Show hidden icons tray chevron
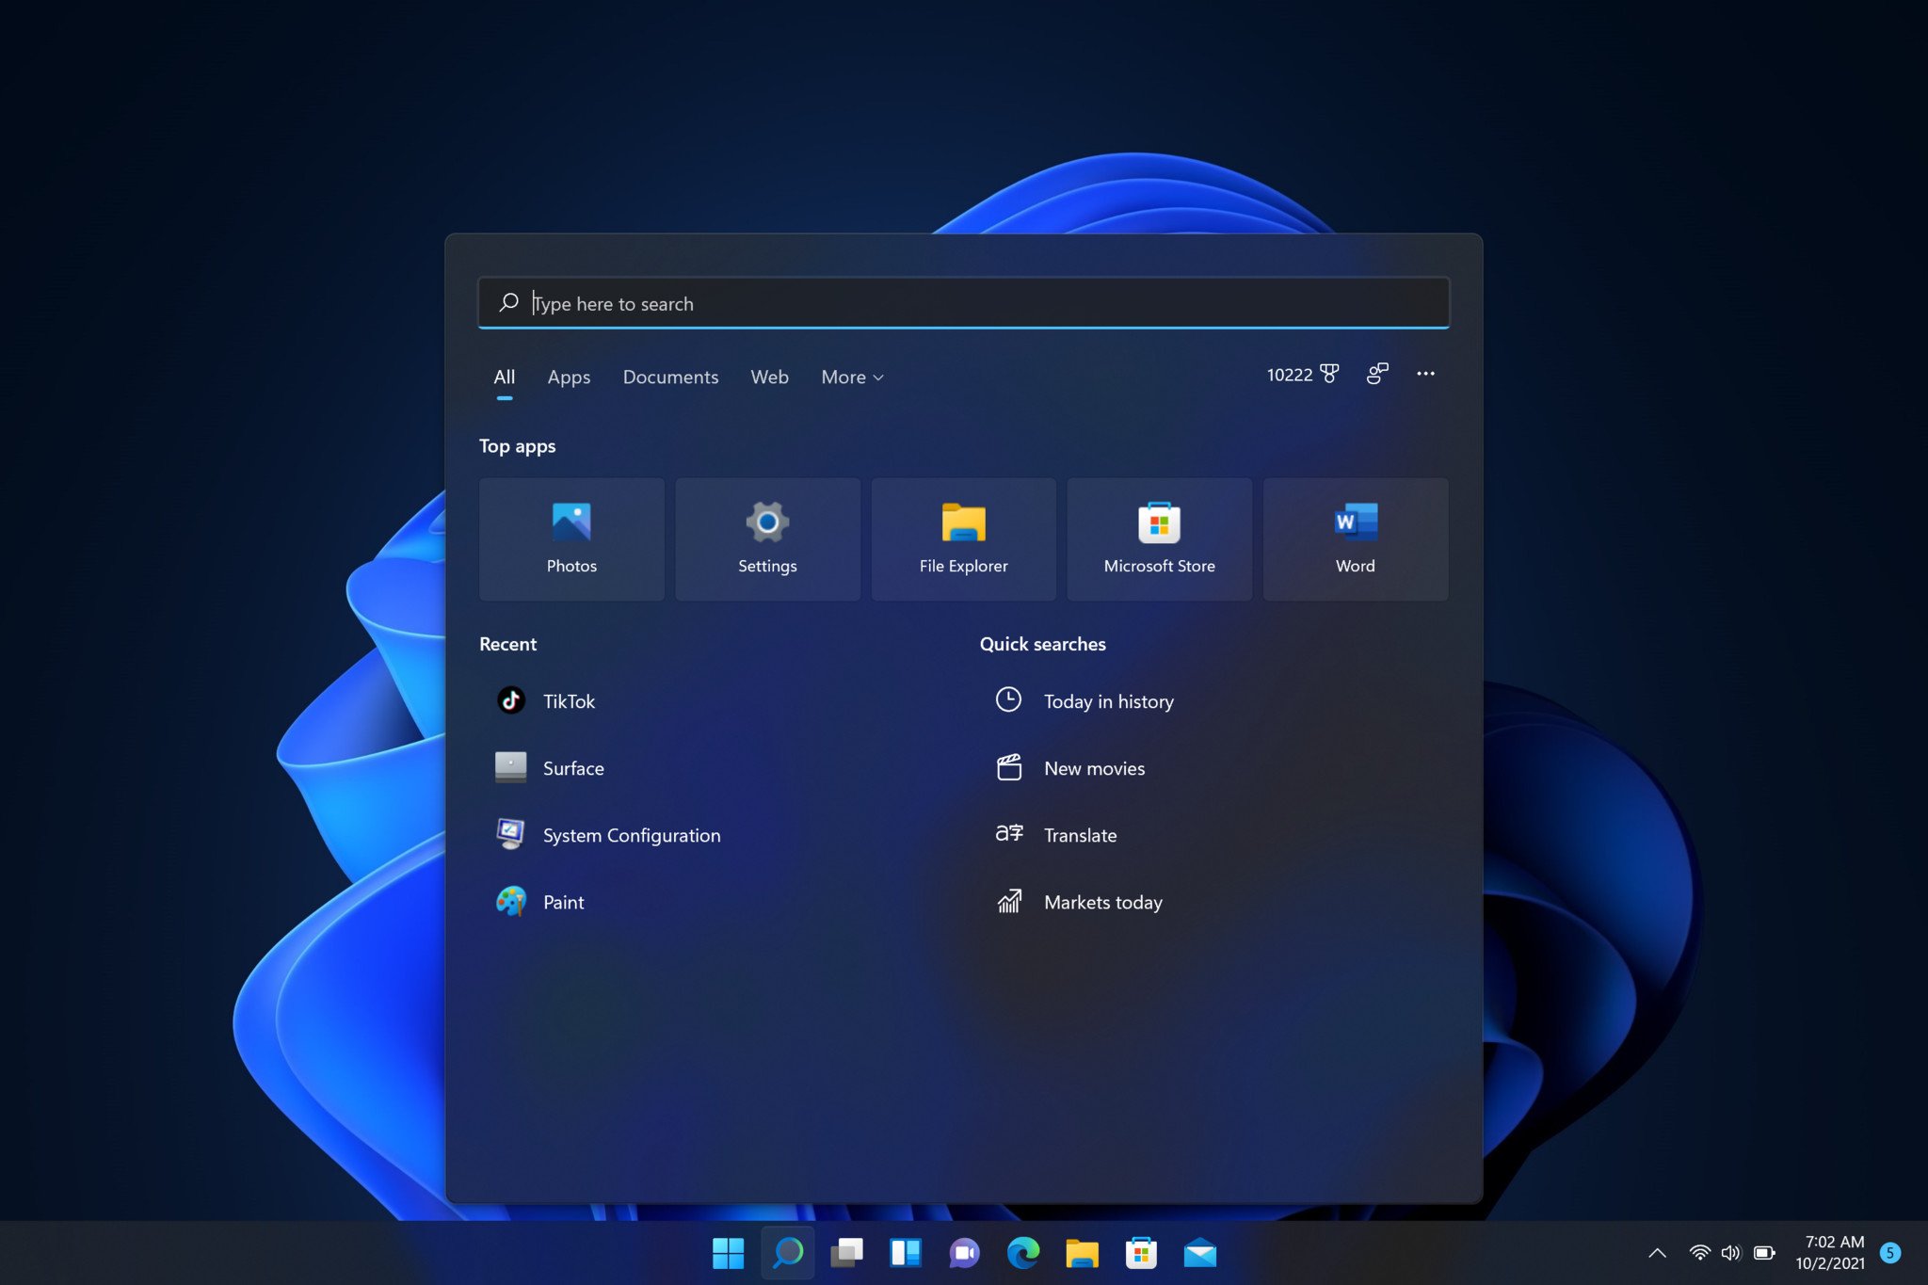The height and width of the screenshot is (1285, 1928). coord(1657,1253)
